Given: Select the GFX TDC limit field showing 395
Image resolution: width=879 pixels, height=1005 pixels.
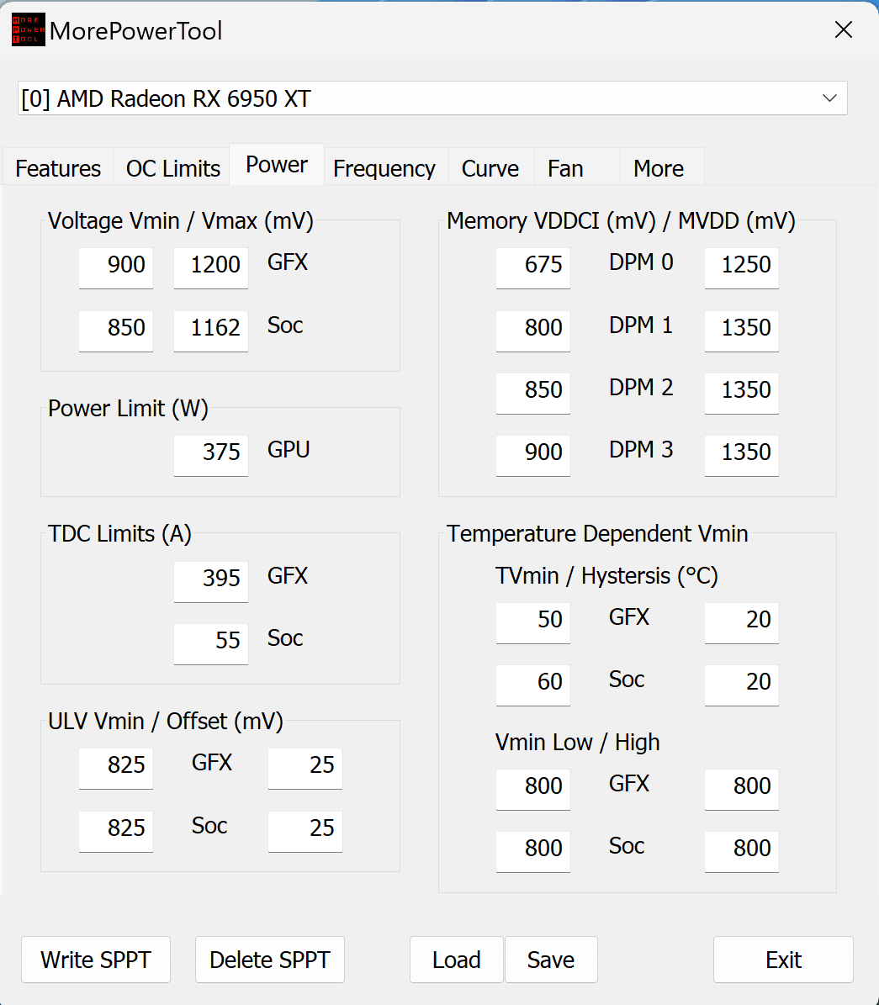Looking at the screenshot, I should coord(211,582).
